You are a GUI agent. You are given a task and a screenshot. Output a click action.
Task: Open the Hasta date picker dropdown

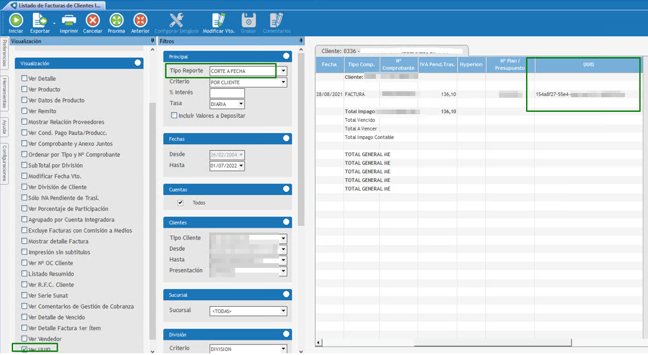pos(242,165)
